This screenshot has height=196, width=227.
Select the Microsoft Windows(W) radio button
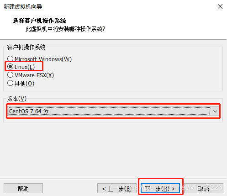[x=10, y=58]
